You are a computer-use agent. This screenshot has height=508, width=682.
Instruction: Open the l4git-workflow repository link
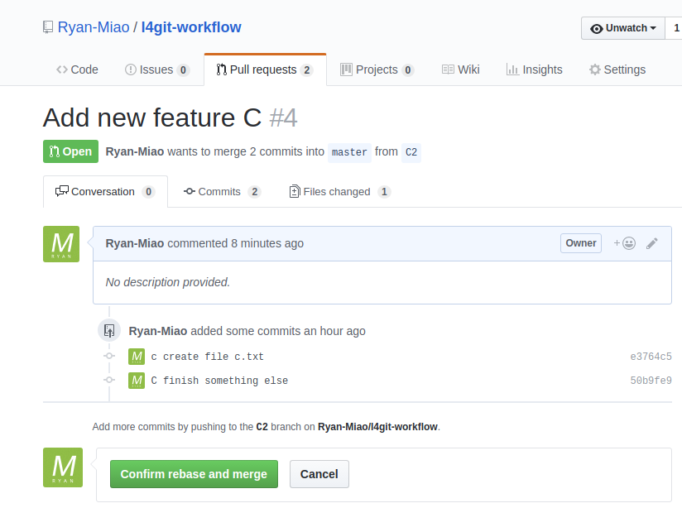pyautogui.click(x=191, y=27)
